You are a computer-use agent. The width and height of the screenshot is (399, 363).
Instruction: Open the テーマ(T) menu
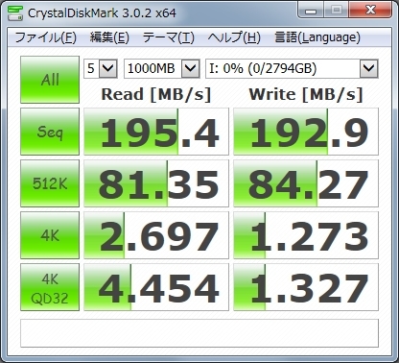coord(169,37)
